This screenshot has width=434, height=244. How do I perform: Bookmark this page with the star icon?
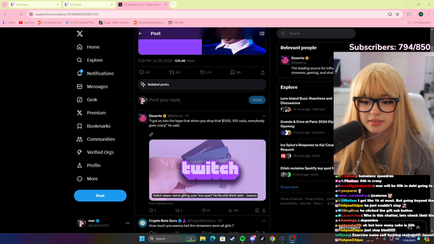(397, 14)
